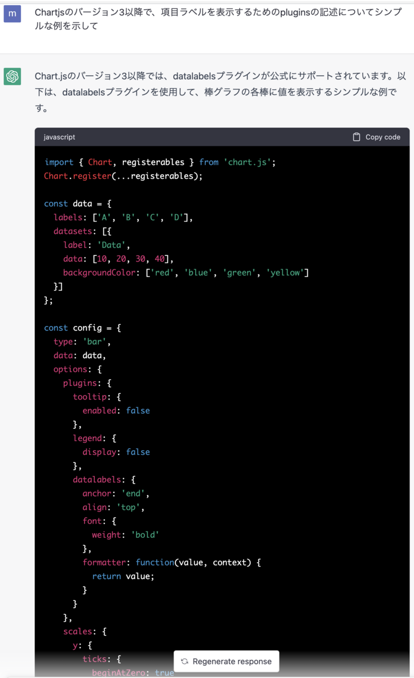Click the regenerate arrows icon
Screen dimensions: 414x678
[184, 661]
